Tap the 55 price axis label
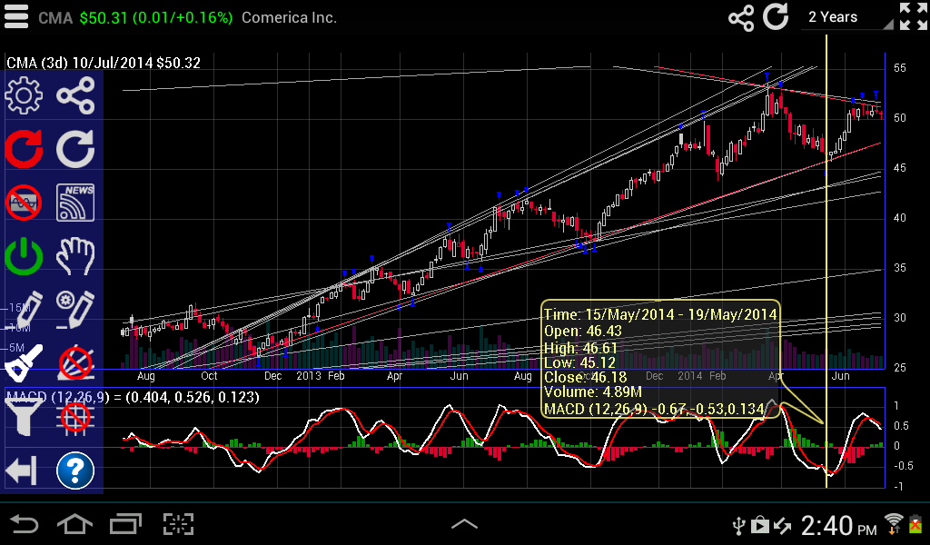This screenshot has height=545, width=930. click(x=899, y=68)
